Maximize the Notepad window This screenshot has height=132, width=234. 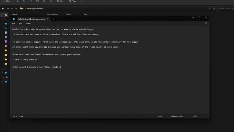point(200,18)
